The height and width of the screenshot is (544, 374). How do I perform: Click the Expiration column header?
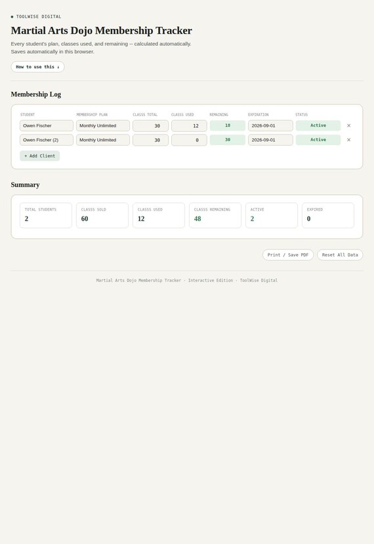(258, 114)
